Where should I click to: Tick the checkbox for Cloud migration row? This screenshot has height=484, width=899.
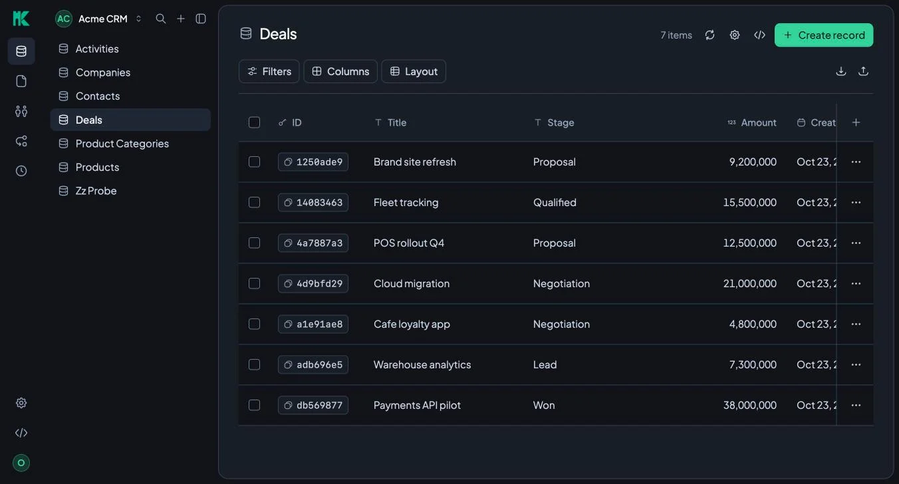254,283
